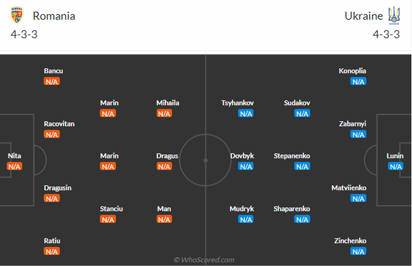Click the Ukraine team crest
This screenshot has width=412, height=266.
click(x=394, y=15)
